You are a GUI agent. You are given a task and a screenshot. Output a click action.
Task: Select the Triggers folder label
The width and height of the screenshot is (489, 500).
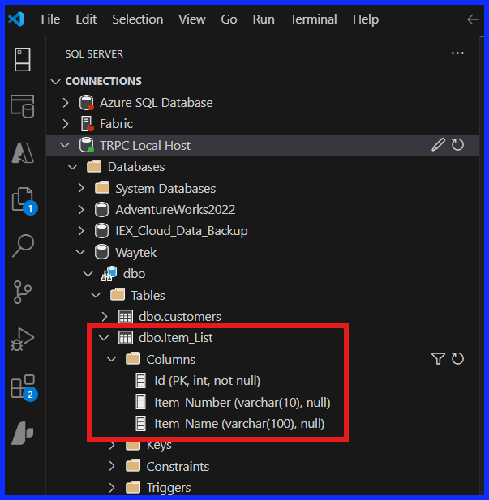click(x=169, y=488)
